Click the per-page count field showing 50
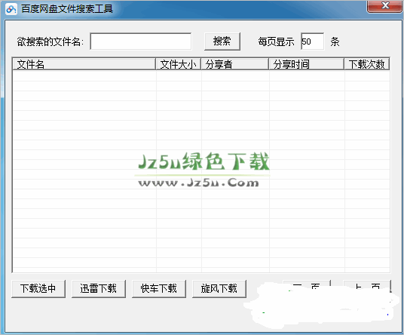 tap(312, 41)
